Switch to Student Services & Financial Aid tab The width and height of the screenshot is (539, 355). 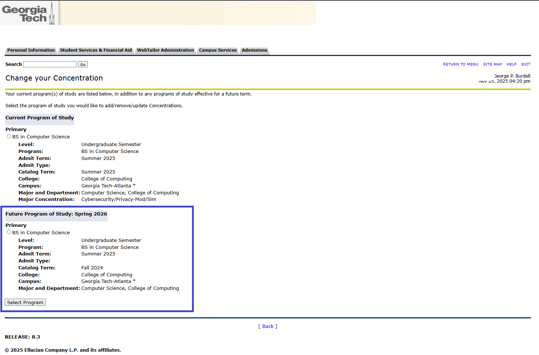[x=96, y=51]
